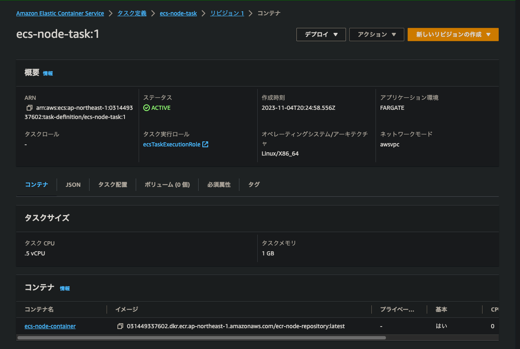This screenshot has height=349, width=520.
Task: Copy the task definition ARN icon
Action: [29, 108]
